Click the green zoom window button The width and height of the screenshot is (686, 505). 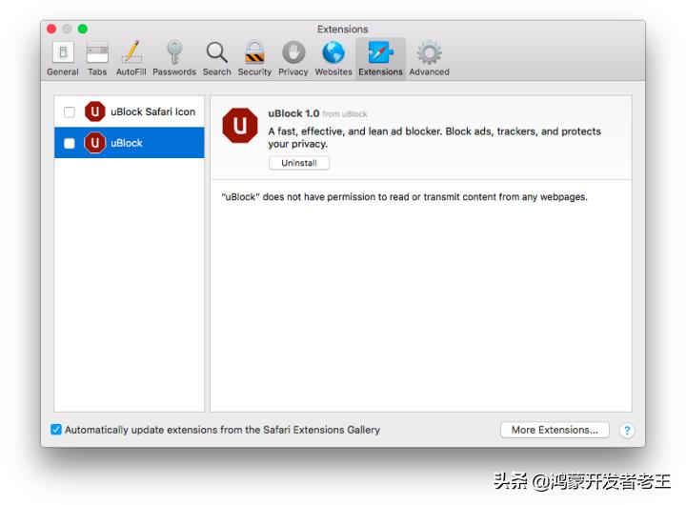83,29
